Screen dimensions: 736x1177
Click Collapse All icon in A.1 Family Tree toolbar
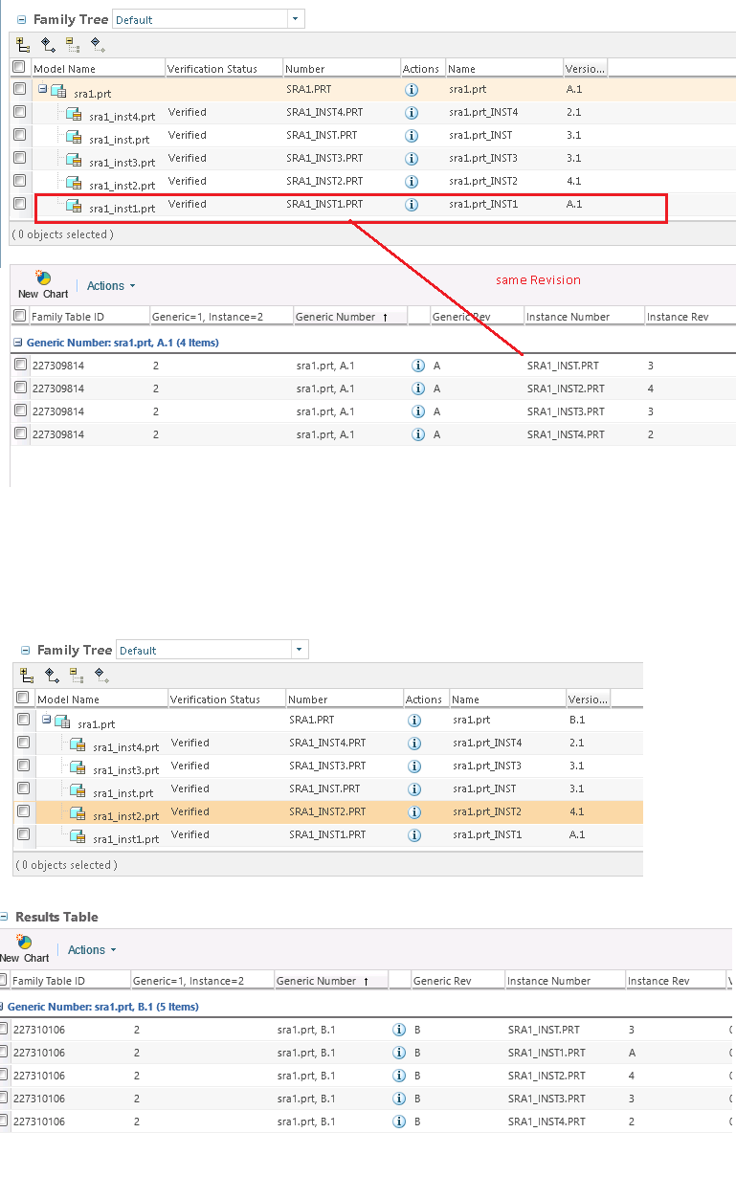coord(73,45)
